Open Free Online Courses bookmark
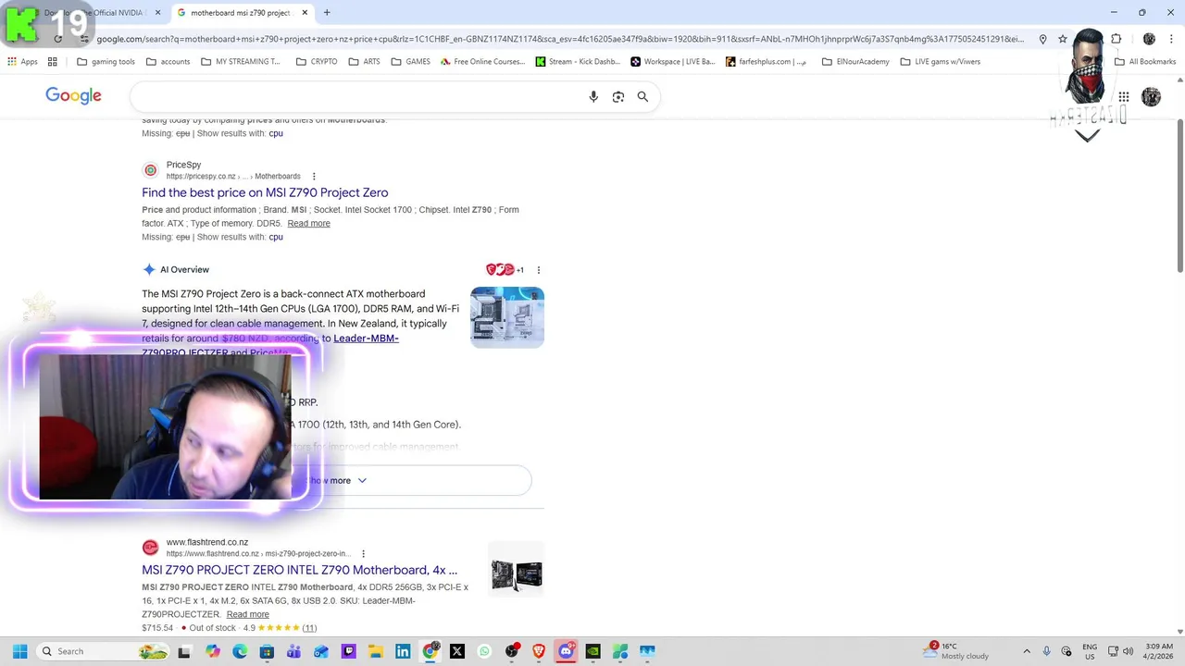1185x666 pixels. coord(482,61)
